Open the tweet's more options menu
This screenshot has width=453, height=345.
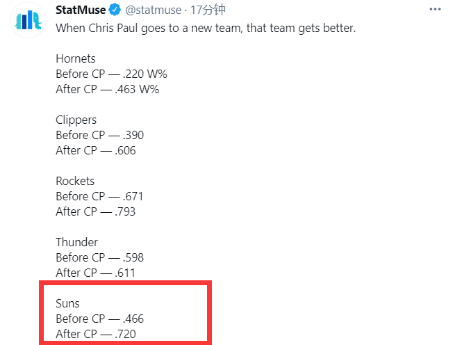coord(435,10)
